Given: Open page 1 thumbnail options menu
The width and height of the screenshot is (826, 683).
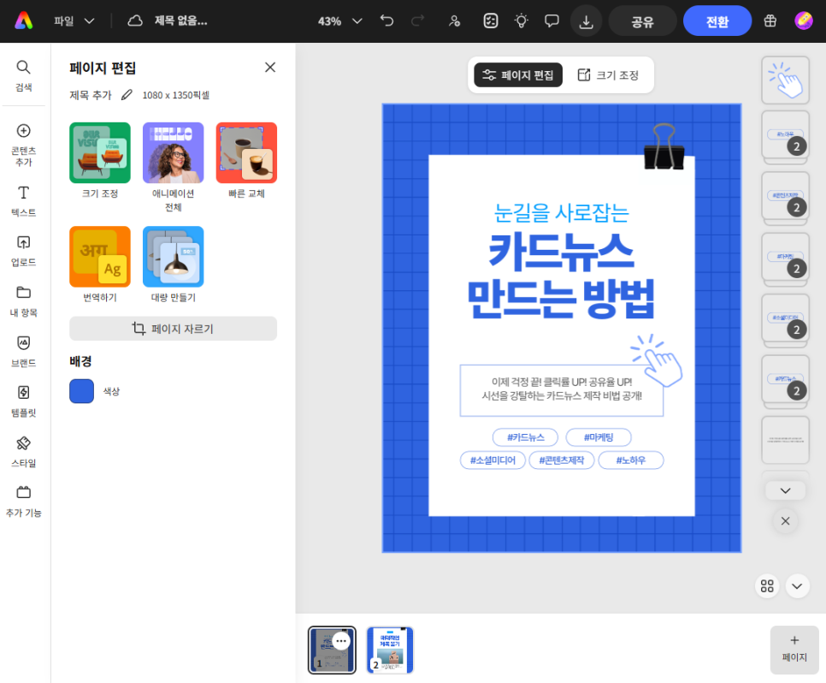Looking at the screenshot, I should coord(341,641).
